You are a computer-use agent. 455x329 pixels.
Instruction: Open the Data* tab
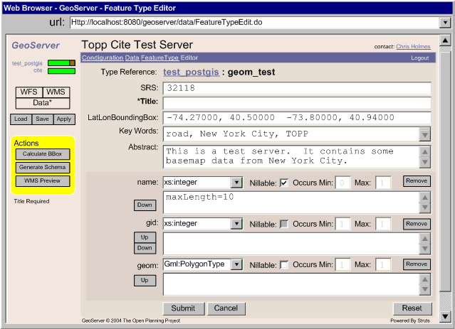point(43,103)
